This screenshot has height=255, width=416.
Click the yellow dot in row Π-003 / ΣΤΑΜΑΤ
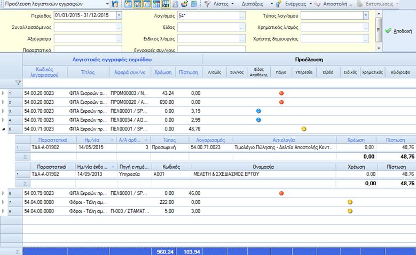pyautogui.click(x=350, y=211)
